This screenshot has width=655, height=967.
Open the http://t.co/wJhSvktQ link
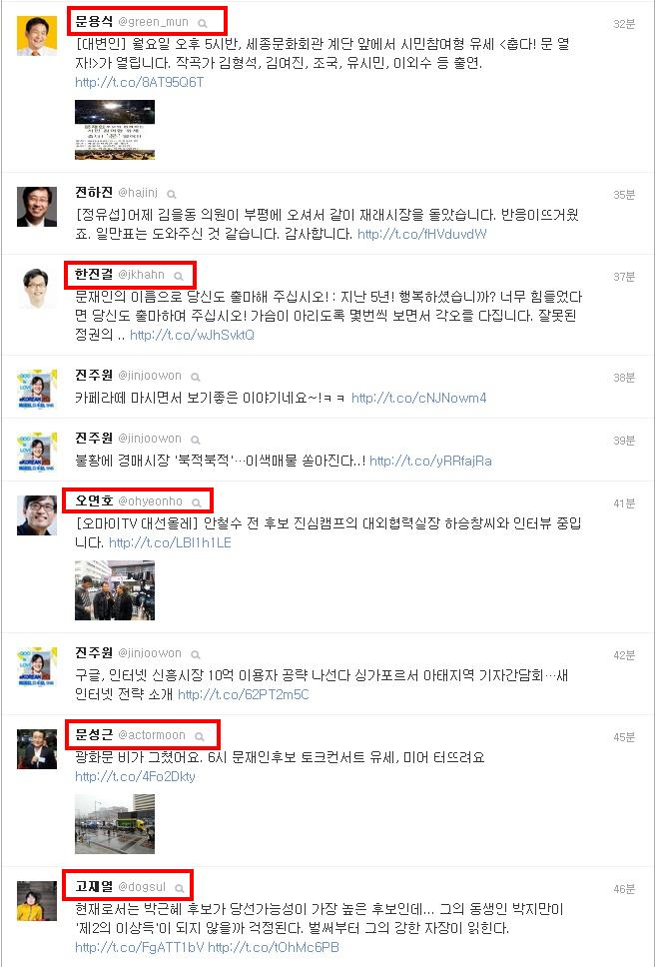193,336
